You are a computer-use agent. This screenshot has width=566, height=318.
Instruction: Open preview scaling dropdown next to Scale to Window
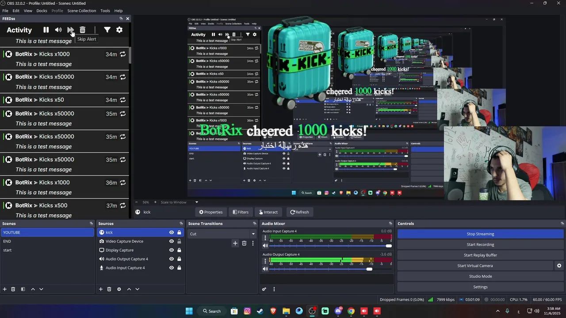[197, 202]
